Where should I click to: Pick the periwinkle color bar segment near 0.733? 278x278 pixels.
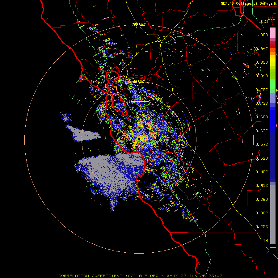point(273,98)
